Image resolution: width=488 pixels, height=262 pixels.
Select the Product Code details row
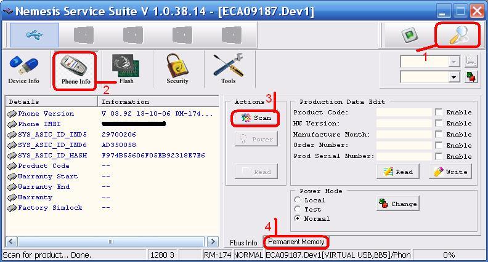112,165
